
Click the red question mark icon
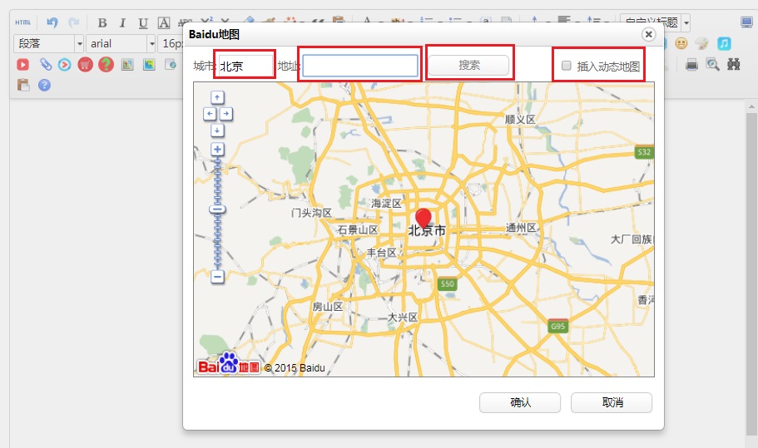coord(106,64)
